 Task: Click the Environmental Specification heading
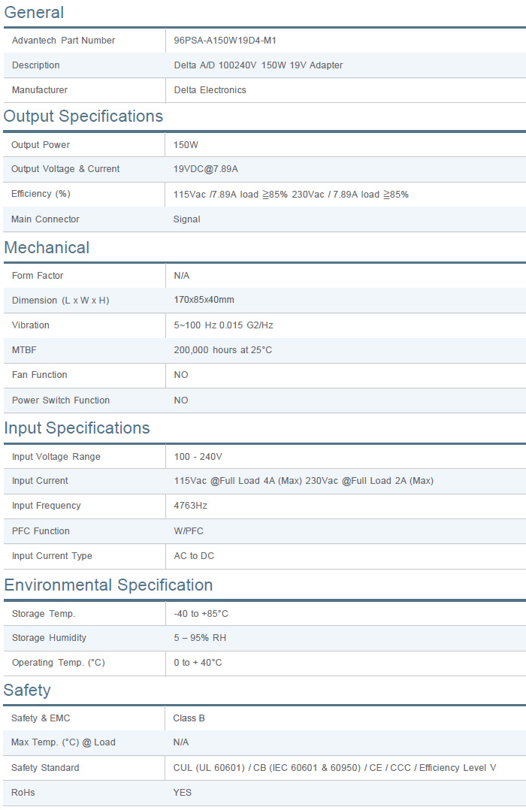[x=108, y=585]
